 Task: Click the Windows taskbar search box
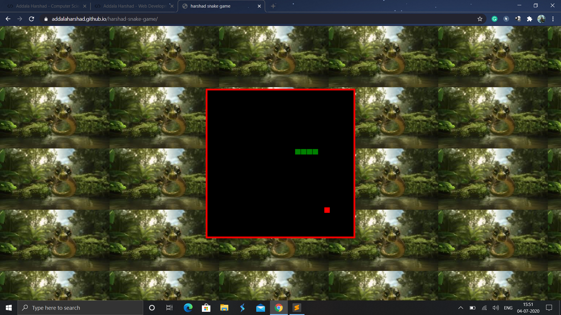click(x=80, y=308)
